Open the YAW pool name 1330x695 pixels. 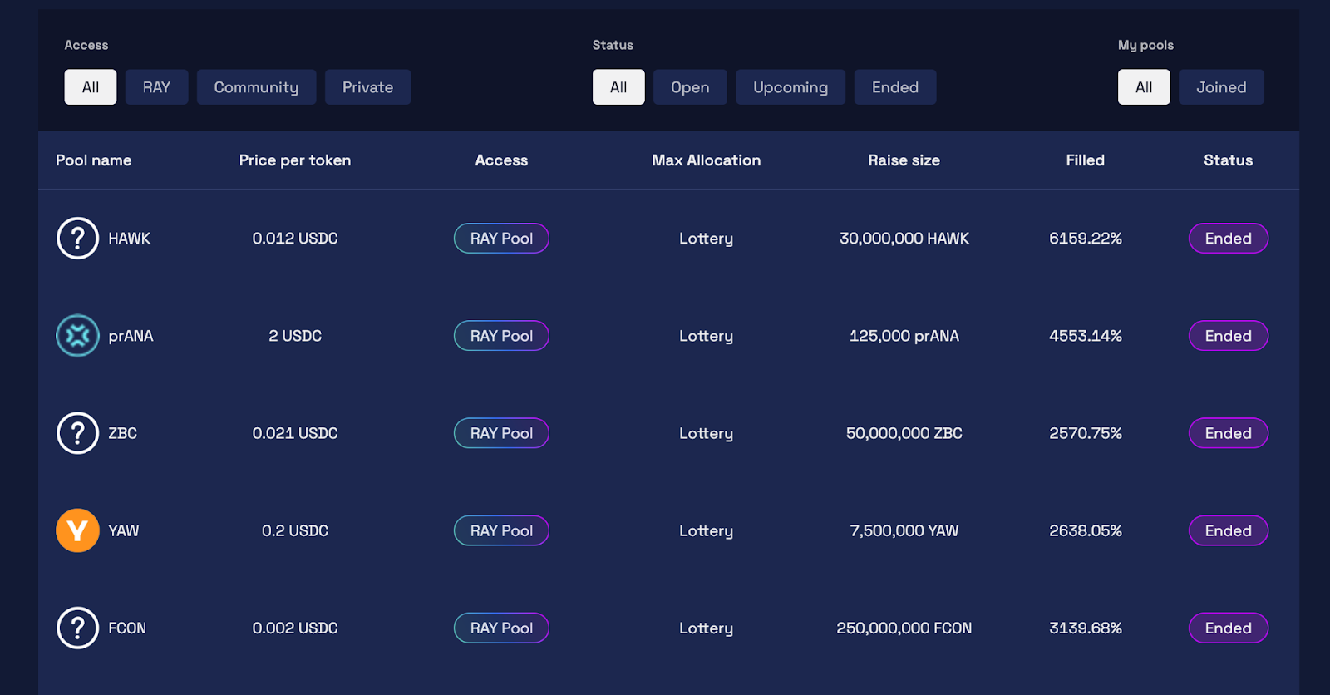coord(123,530)
